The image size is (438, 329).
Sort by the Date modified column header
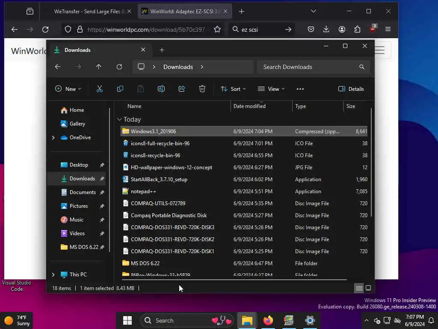coord(249,106)
